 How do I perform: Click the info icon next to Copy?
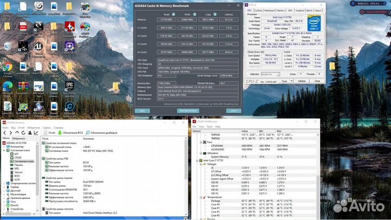coord(215,15)
